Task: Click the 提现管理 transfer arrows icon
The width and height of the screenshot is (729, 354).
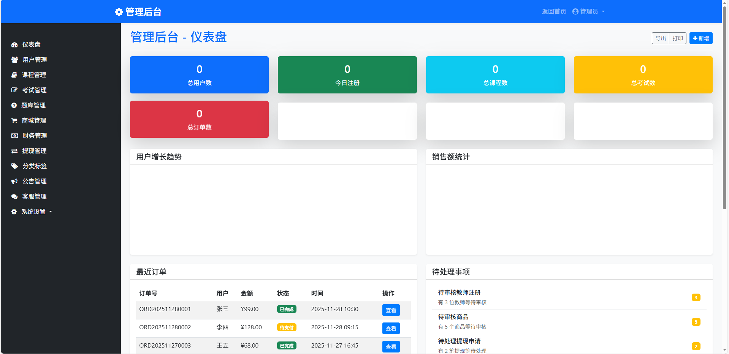Action: [14, 151]
